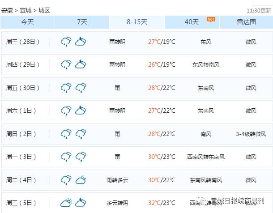Viewport: 273px width, 213px height.
Task: Click night cloudy icon for 周四 29日
Action: pyautogui.click(x=81, y=64)
